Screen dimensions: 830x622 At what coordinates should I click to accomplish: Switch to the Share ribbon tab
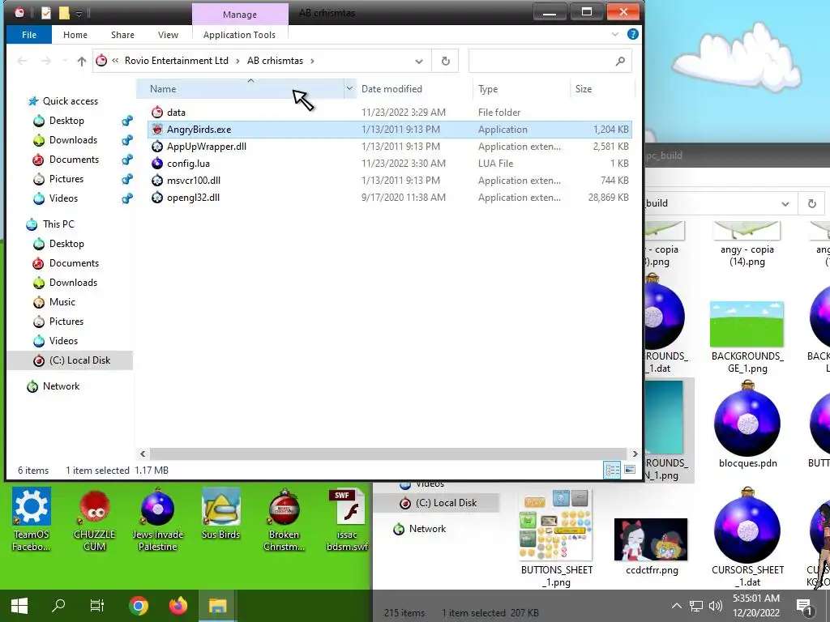tap(122, 35)
